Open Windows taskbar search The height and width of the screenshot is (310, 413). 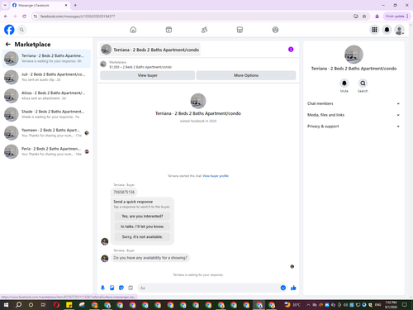(x=18, y=305)
